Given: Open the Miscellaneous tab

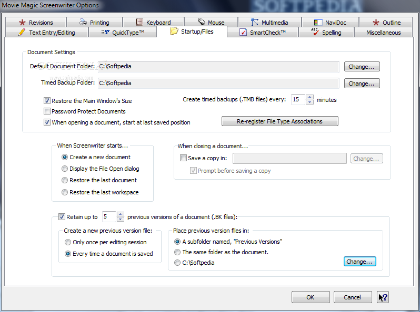Looking at the screenshot, I should [383, 33].
